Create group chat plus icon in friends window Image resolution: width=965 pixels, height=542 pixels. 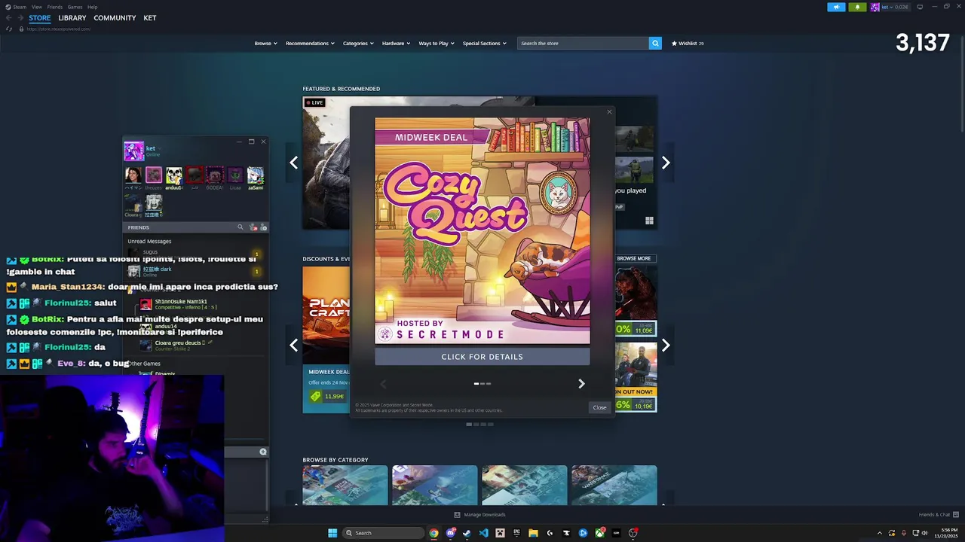[x=263, y=452]
